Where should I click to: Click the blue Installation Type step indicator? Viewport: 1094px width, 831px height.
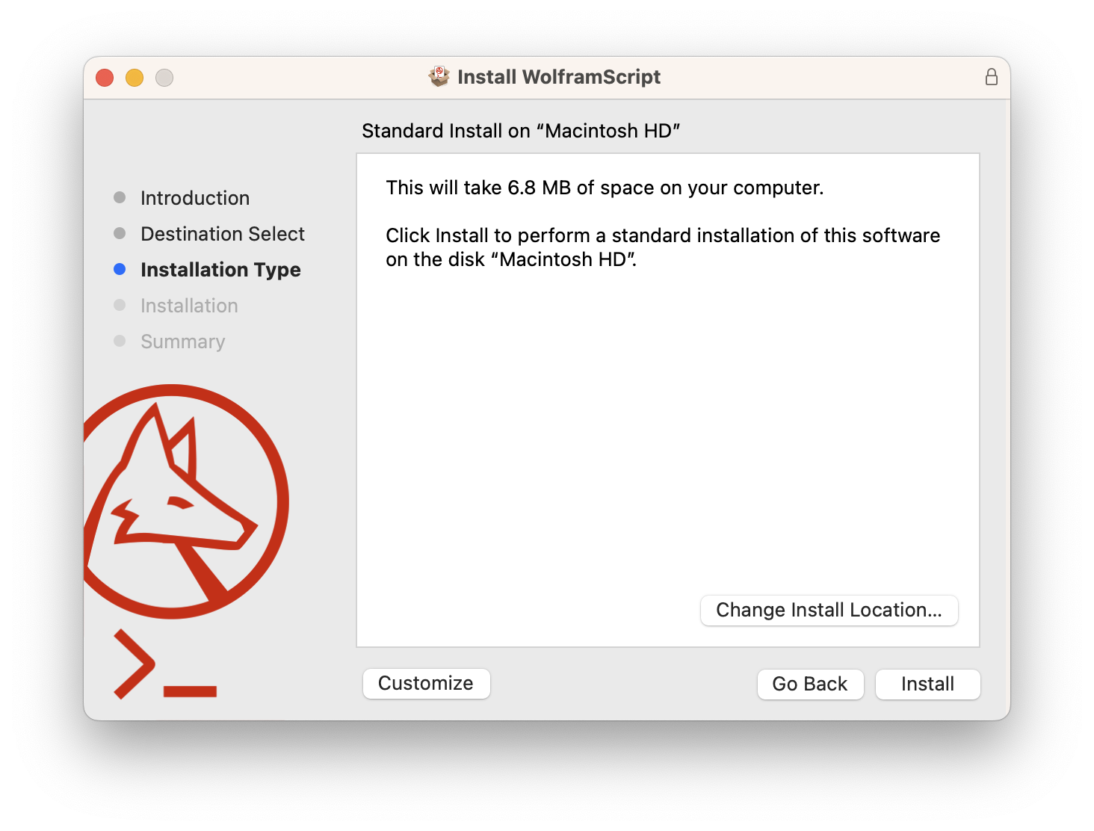tap(120, 269)
